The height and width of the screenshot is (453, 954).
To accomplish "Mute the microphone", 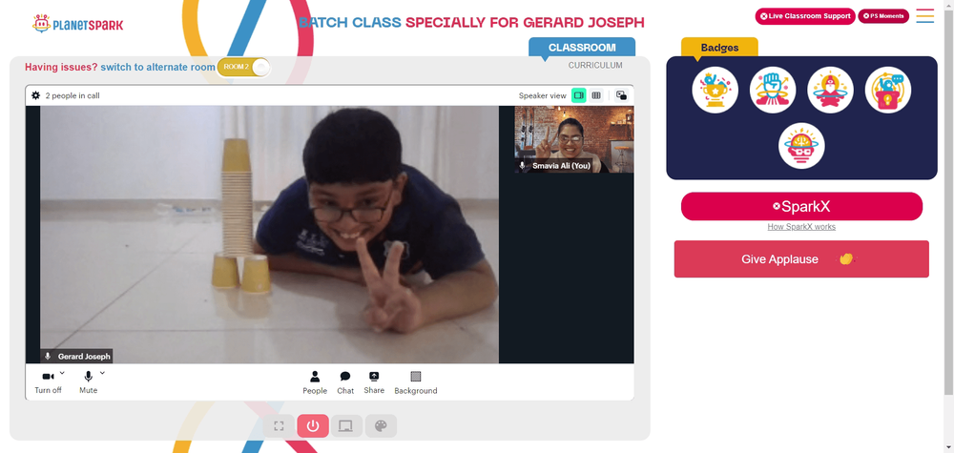I will (x=88, y=382).
